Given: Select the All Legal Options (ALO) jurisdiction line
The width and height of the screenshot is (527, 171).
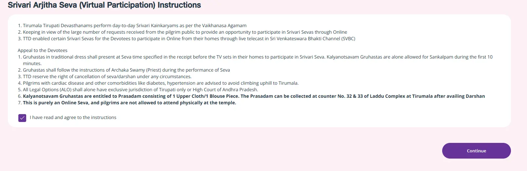Looking at the screenshot, I should point(140,90).
